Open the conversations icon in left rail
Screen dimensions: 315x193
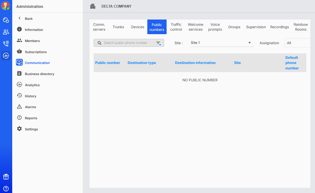(x=6, y=20)
